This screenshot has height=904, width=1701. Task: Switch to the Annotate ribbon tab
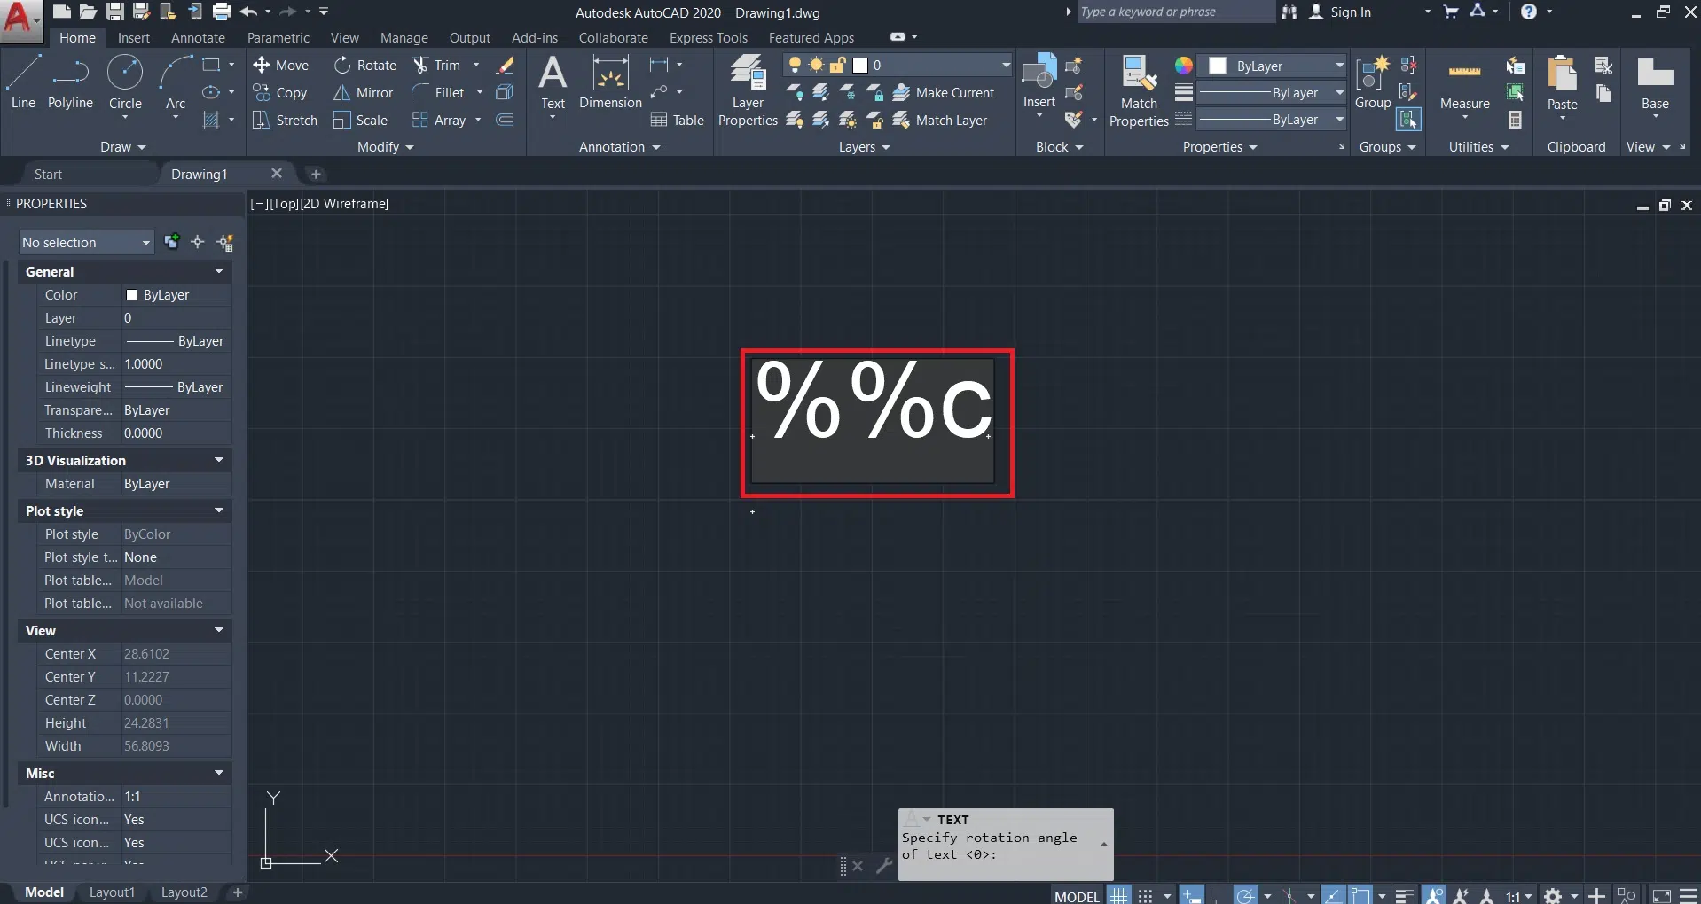(198, 38)
